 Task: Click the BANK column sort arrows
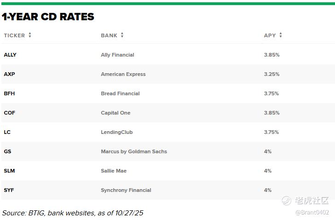pos(122,35)
